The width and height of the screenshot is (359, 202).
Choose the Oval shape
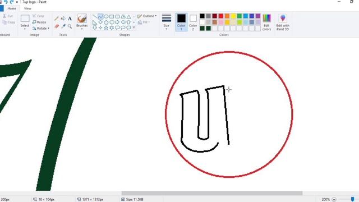click(x=106, y=16)
